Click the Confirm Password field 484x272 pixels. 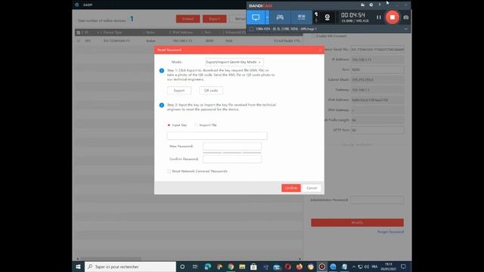pos(232,159)
